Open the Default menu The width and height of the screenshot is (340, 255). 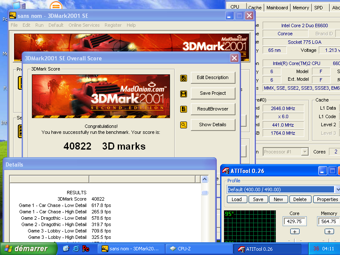point(56,25)
